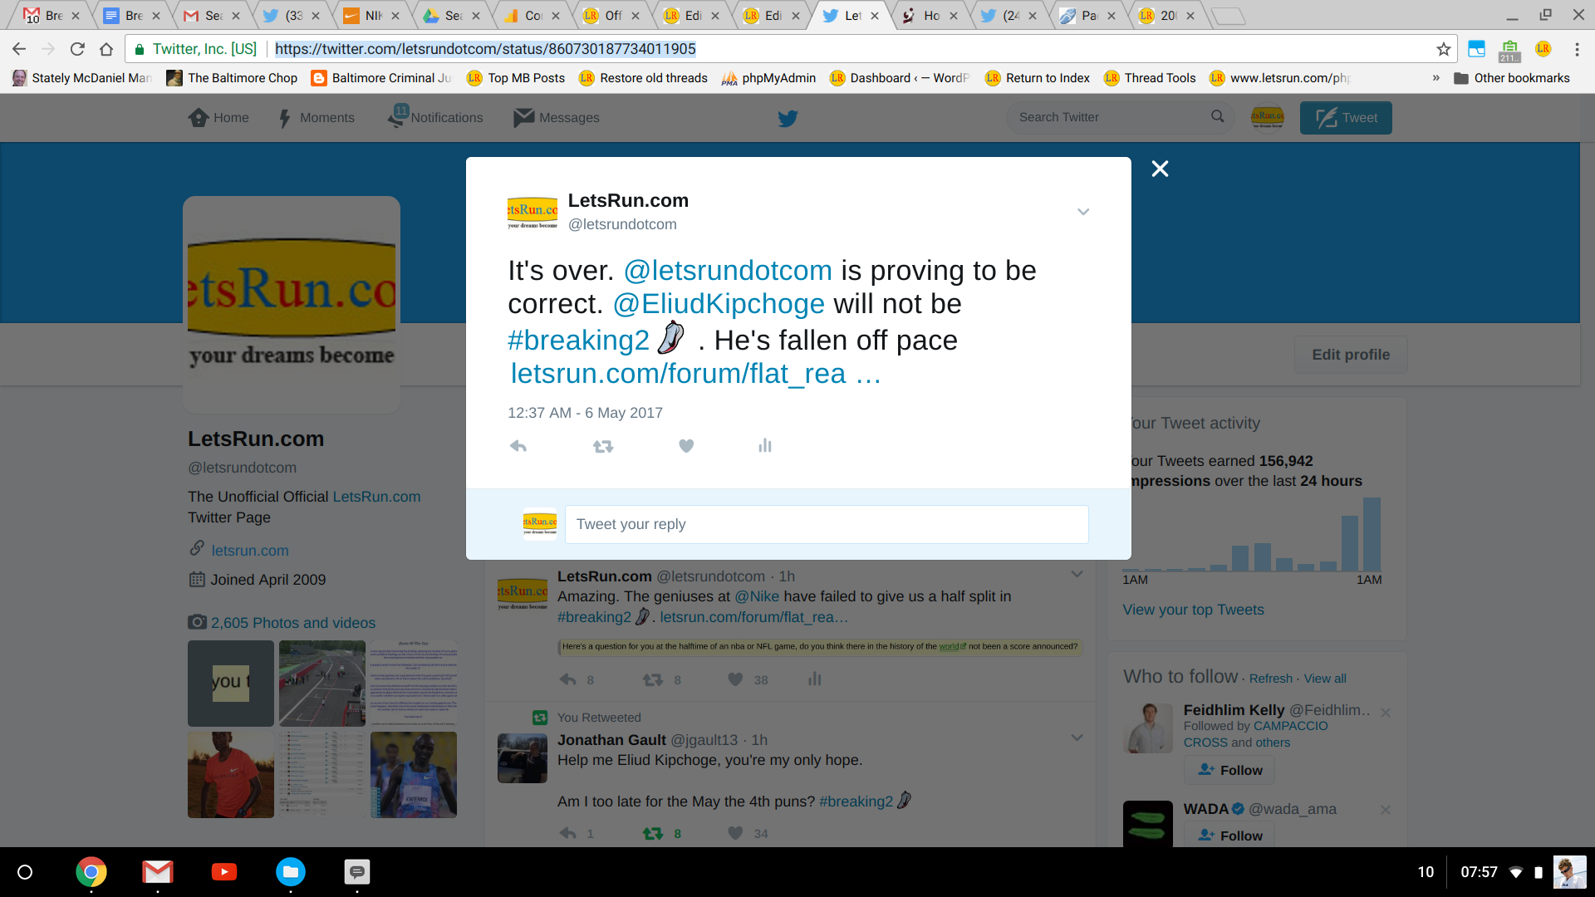Expand the popup tweet's chevron menu

coord(1083,212)
